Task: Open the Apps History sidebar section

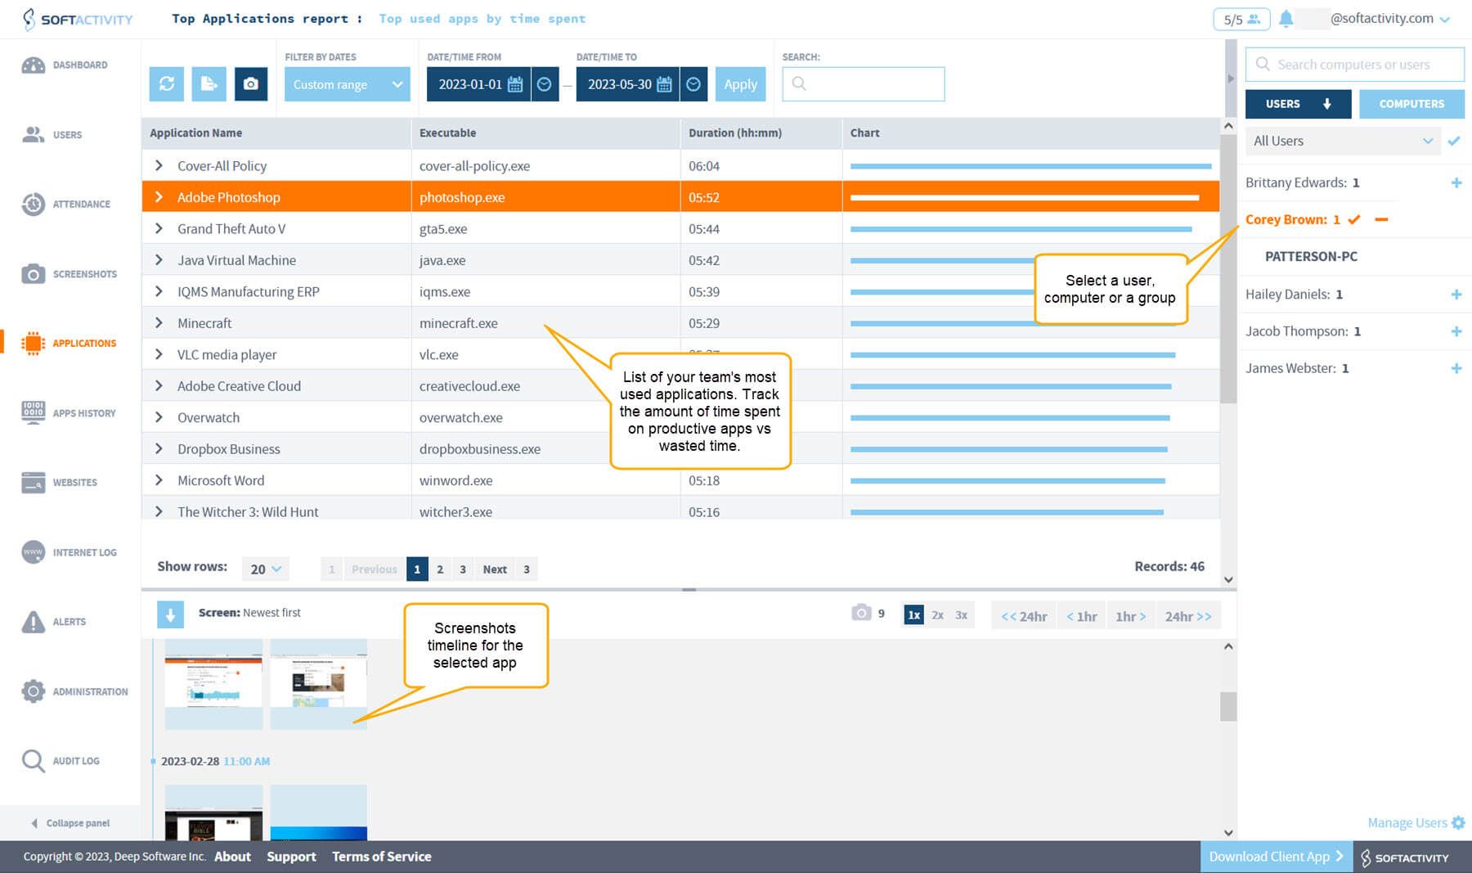Action: 68,413
